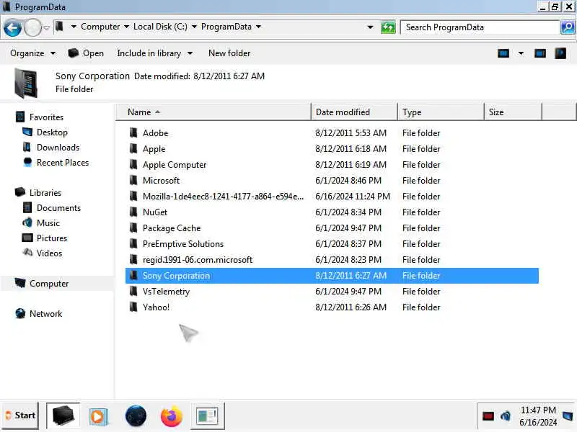The image size is (577, 432).
Task: Click Change your view icon
Action: (x=503, y=53)
